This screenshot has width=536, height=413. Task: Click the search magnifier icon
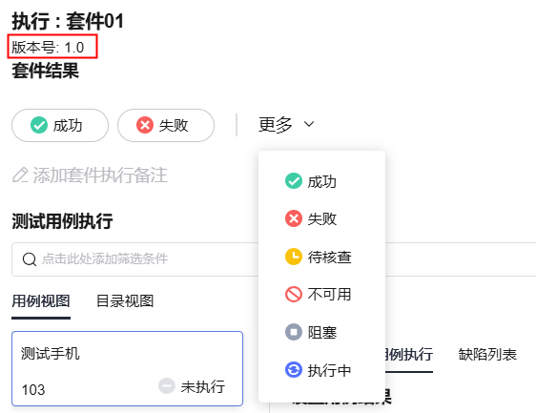point(30,259)
